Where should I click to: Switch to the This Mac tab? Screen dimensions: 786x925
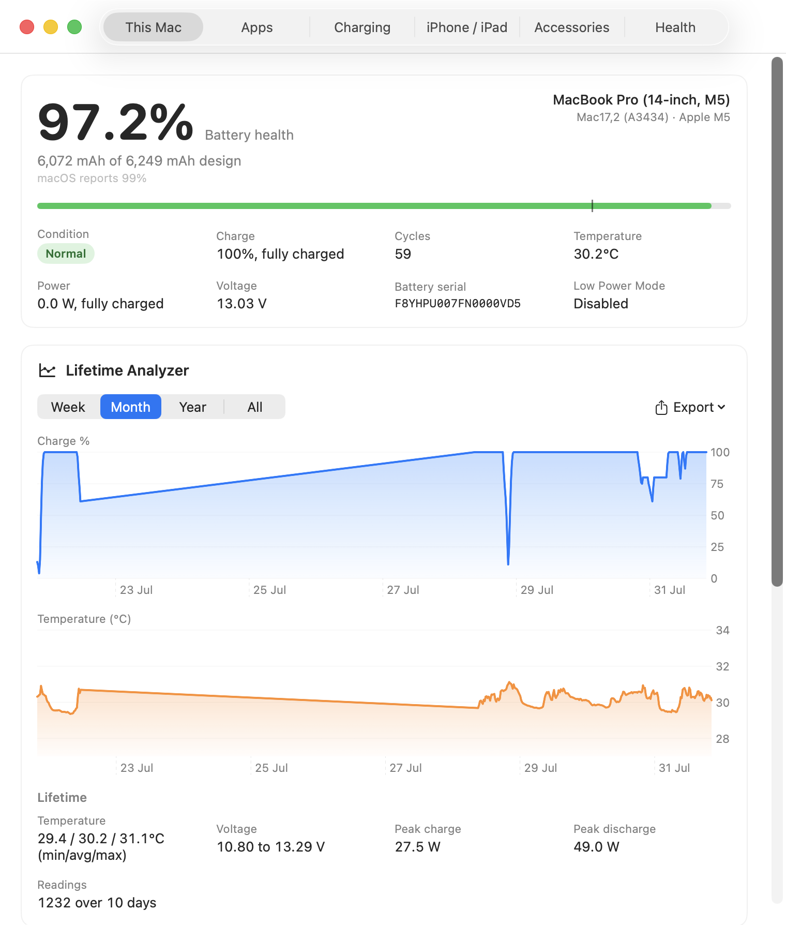[153, 27]
